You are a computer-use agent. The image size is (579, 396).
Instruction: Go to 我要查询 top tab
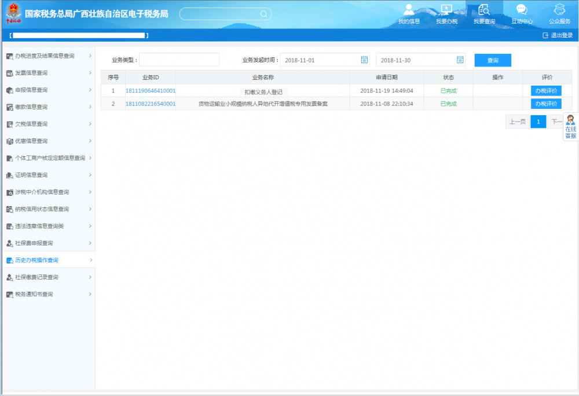click(484, 14)
